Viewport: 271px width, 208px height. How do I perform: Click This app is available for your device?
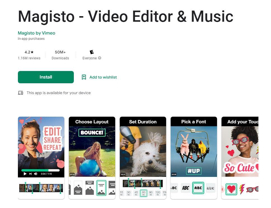(x=58, y=93)
